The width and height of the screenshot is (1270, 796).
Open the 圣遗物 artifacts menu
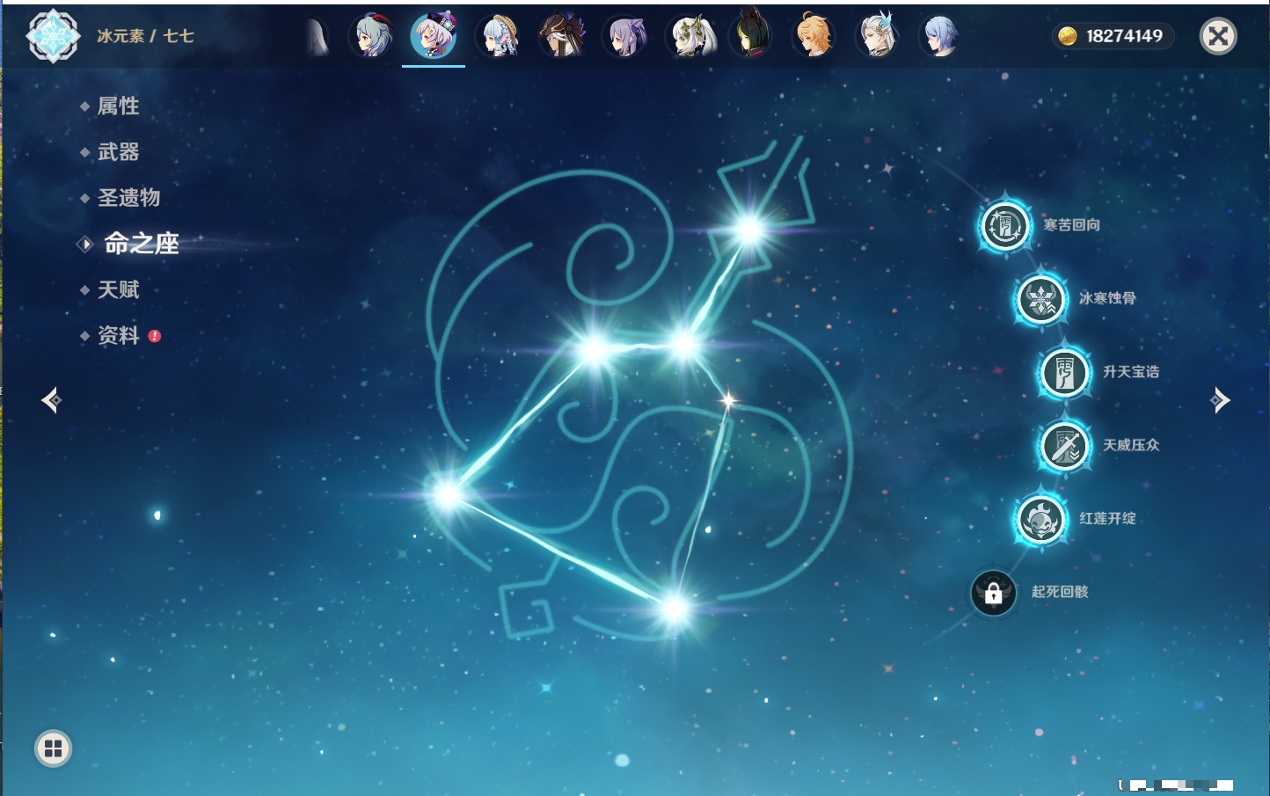pyautogui.click(x=129, y=198)
